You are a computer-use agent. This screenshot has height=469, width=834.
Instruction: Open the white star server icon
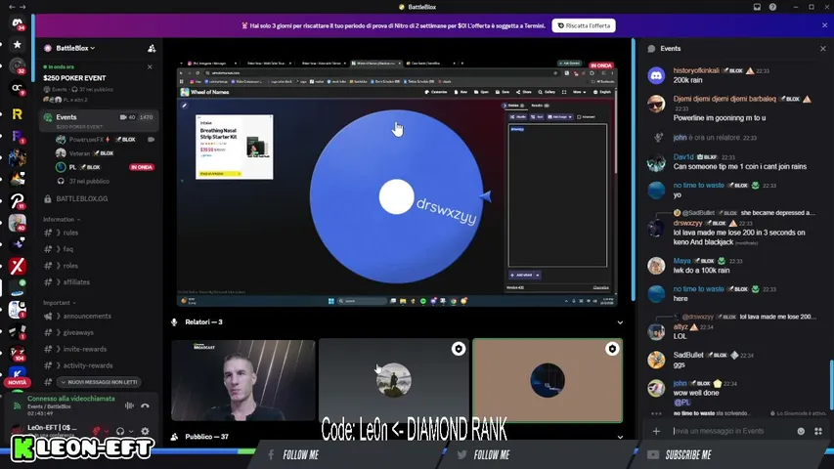17,45
